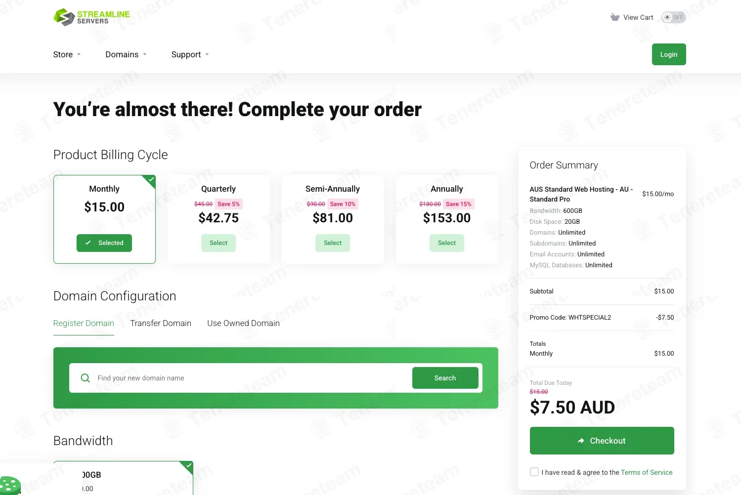Select the Annually billing plan
This screenshot has width=741, height=495.
pos(447,243)
